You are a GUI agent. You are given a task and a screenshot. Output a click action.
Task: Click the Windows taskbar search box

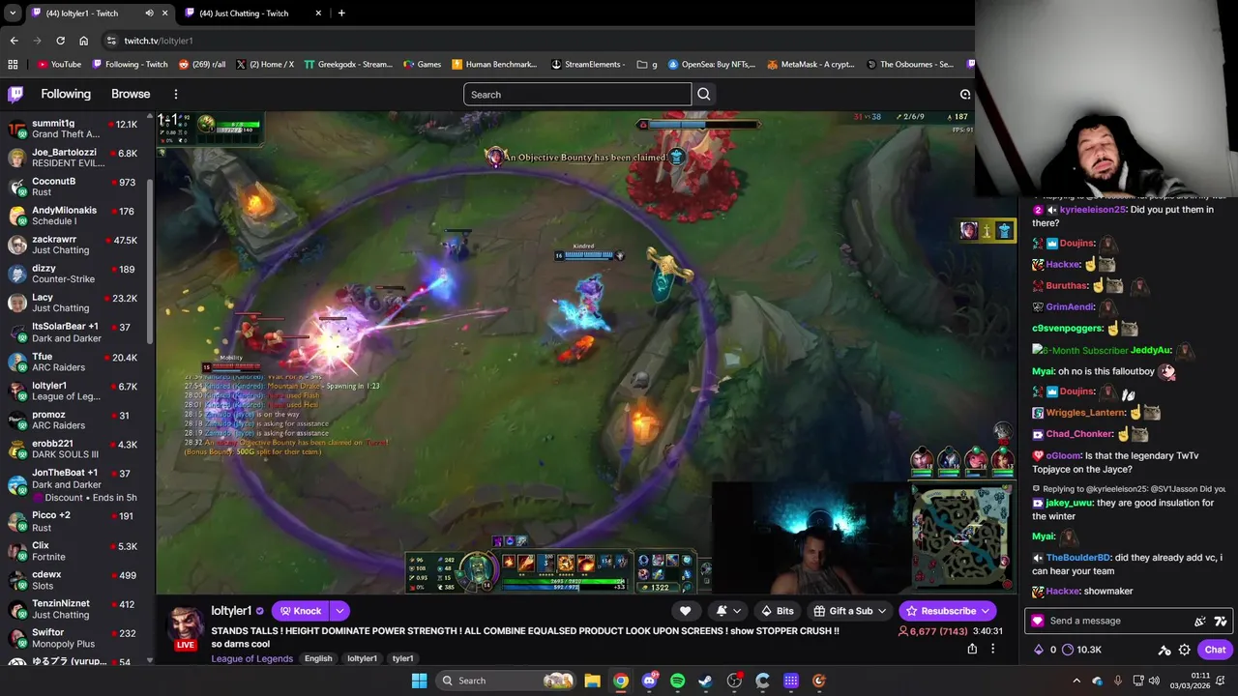tap(504, 681)
